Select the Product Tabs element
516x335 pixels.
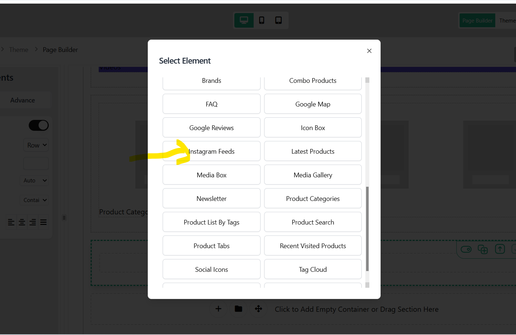click(x=211, y=246)
